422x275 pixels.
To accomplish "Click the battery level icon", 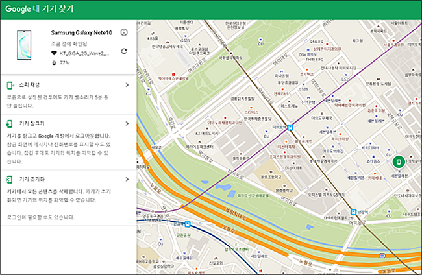I will tap(54, 63).
